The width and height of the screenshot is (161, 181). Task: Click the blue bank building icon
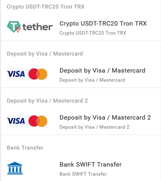[15, 168]
